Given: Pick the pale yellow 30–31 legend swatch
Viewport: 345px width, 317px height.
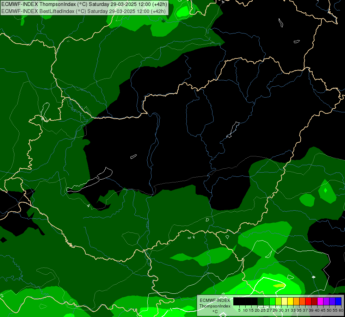Looking at the screenshot, I should [284, 301].
